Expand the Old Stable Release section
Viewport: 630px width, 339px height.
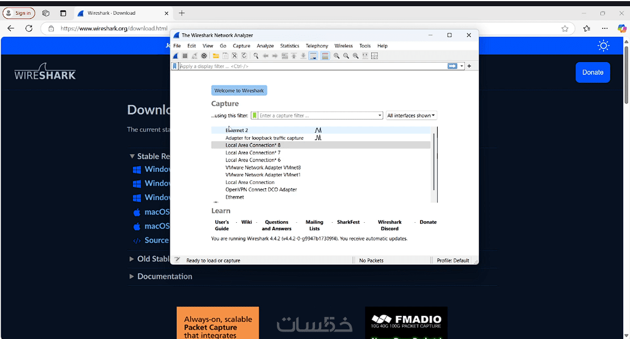pyautogui.click(x=131, y=259)
